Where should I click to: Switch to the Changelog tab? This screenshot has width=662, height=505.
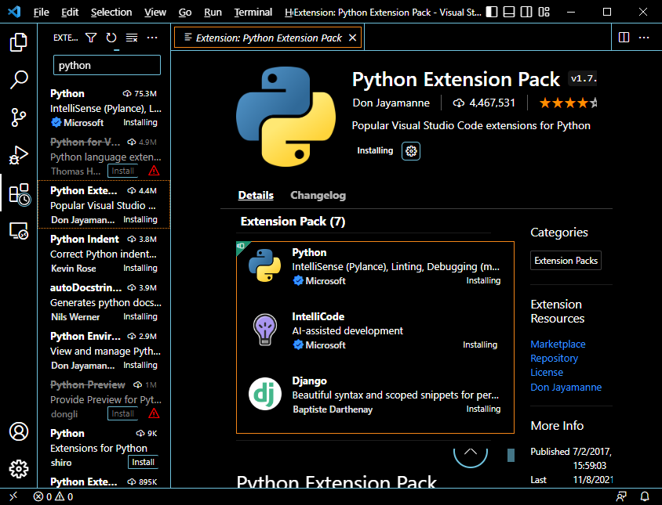coord(318,195)
